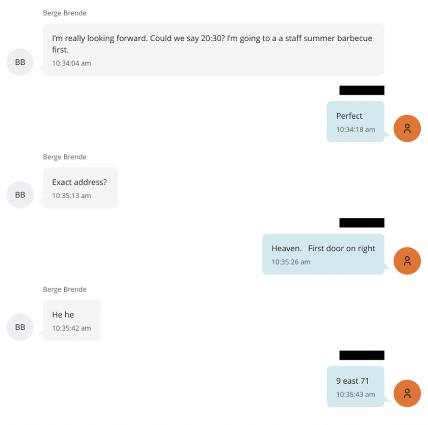Click the redacted name bar above "9 east 71"
Screen dimensions: 428x425
click(362, 355)
